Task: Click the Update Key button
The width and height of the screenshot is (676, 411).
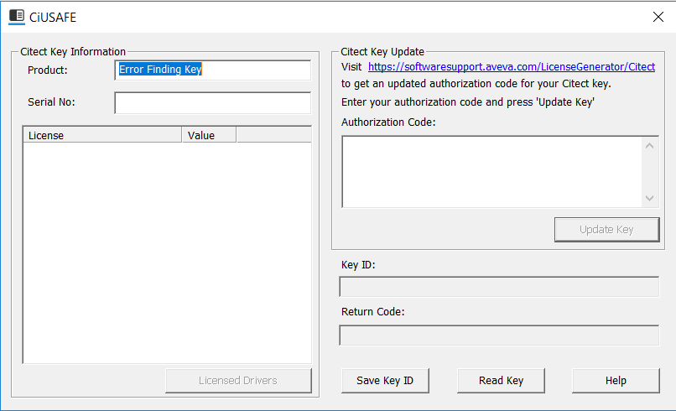Action: [606, 230]
